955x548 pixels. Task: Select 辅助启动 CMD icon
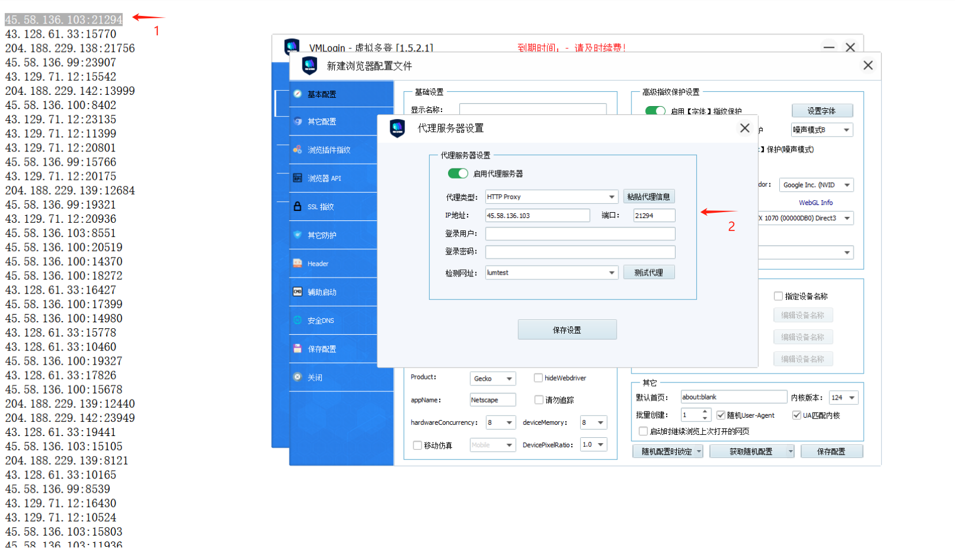coord(298,292)
